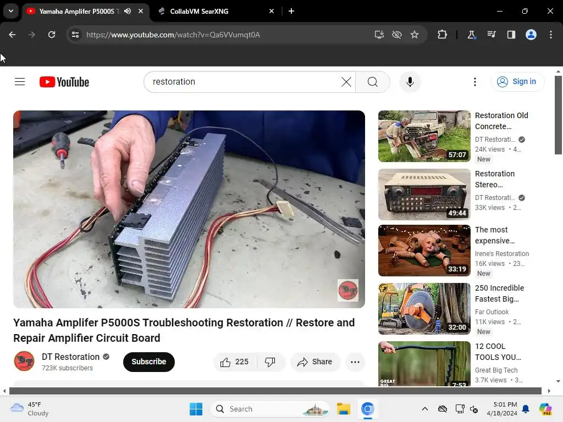Click the magnifier search button
This screenshot has height=422, width=563.
tap(373, 82)
